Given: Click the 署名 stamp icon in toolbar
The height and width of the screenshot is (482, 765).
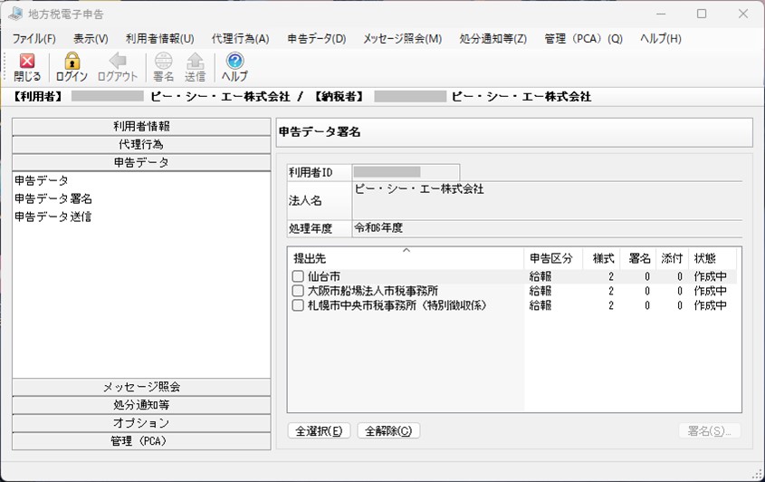Looking at the screenshot, I should [164, 61].
